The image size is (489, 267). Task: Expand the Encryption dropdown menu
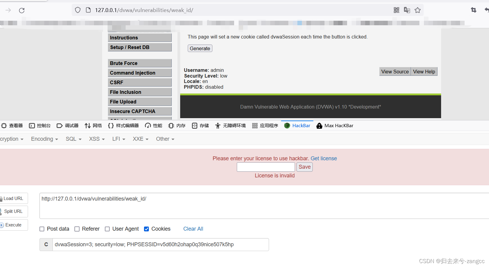click(x=12, y=139)
